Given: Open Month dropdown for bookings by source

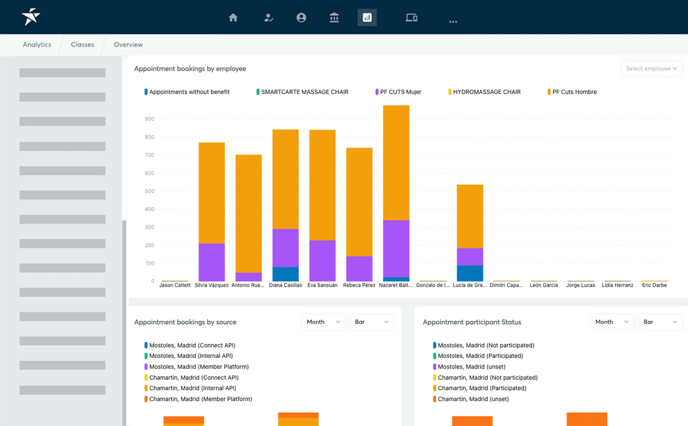Looking at the screenshot, I should (323, 322).
